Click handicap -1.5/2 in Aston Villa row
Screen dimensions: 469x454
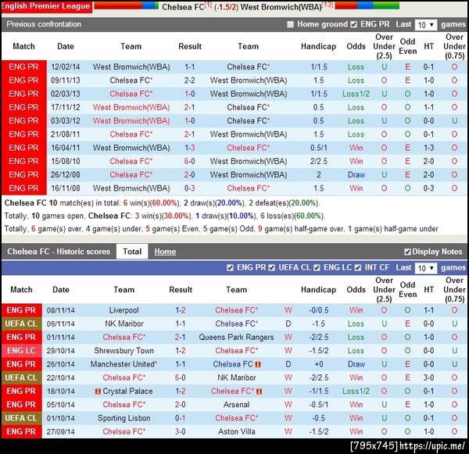coord(319,431)
